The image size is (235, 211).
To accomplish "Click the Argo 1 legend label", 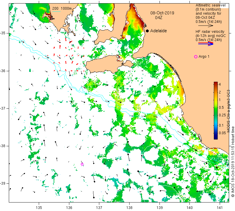I will 204,57.
